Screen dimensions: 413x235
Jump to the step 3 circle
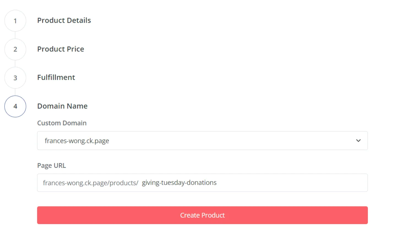[15, 78]
